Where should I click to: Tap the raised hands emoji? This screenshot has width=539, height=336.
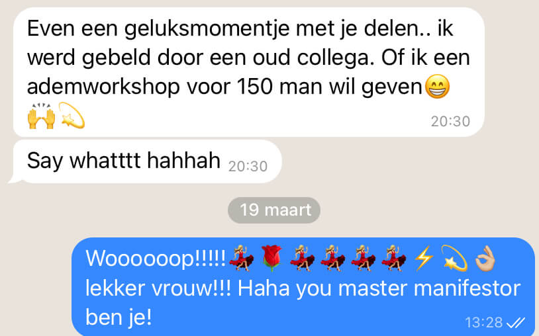(x=41, y=116)
